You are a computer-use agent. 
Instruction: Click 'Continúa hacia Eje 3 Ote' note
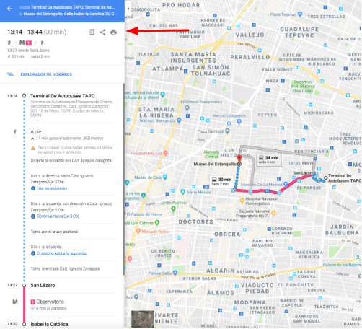tap(58, 216)
